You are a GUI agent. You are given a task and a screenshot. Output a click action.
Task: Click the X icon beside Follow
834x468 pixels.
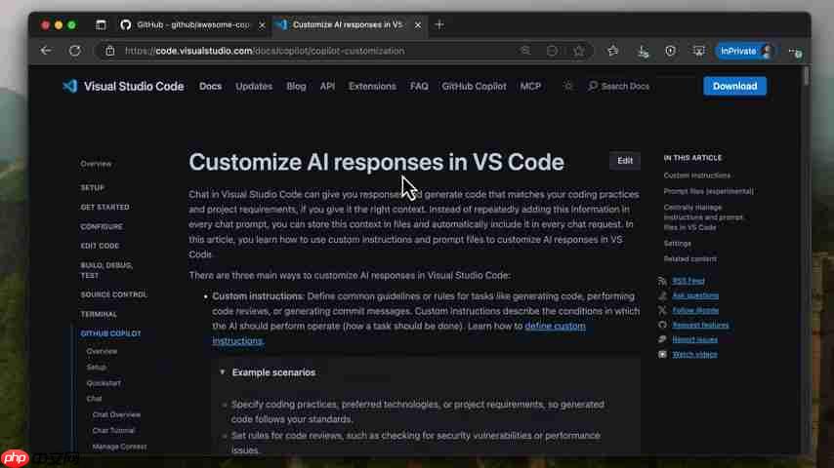(x=662, y=310)
